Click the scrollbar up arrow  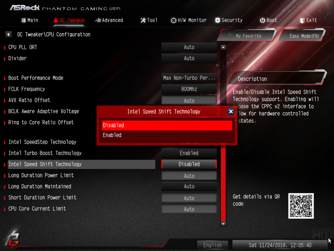pyautogui.click(x=223, y=47)
